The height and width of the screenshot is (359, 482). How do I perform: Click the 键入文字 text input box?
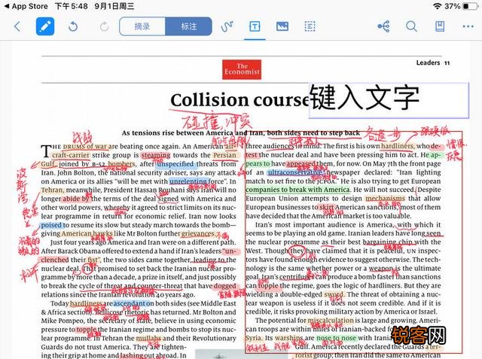(389, 100)
